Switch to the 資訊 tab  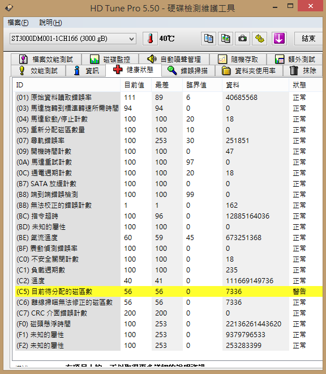coord(86,70)
